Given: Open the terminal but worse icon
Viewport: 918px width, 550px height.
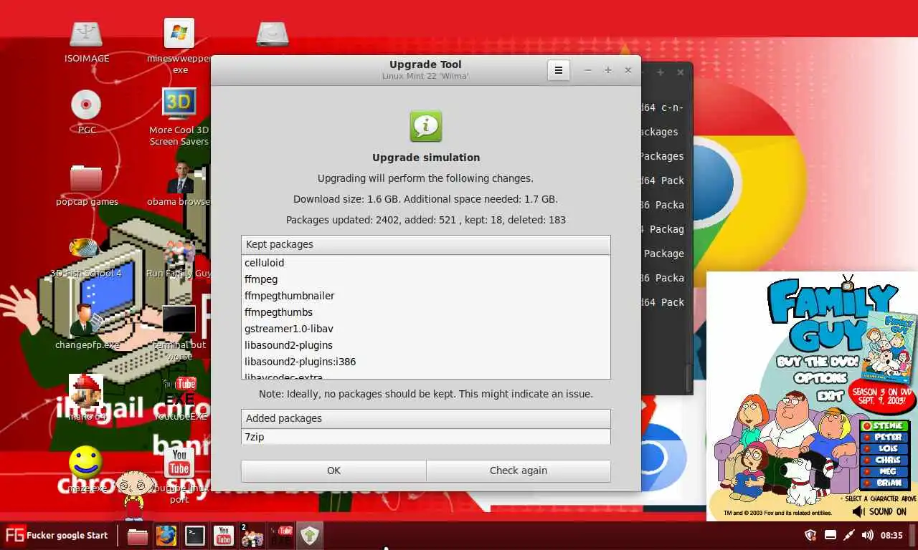Looking at the screenshot, I should click(179, 319).
